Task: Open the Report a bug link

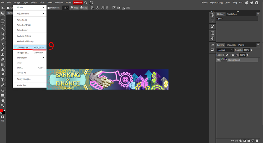Action: pyautogui.click(x=216, y=3)
